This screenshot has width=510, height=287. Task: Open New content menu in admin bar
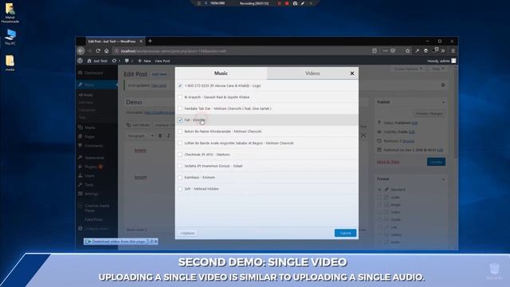tap(144, 61)
